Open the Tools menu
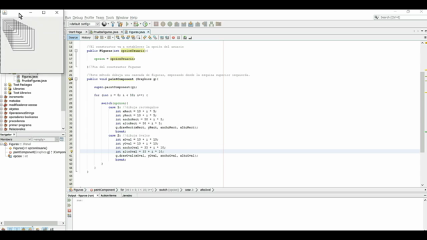The width and height of the screenshot is (427, 240). tap(109, 17)
